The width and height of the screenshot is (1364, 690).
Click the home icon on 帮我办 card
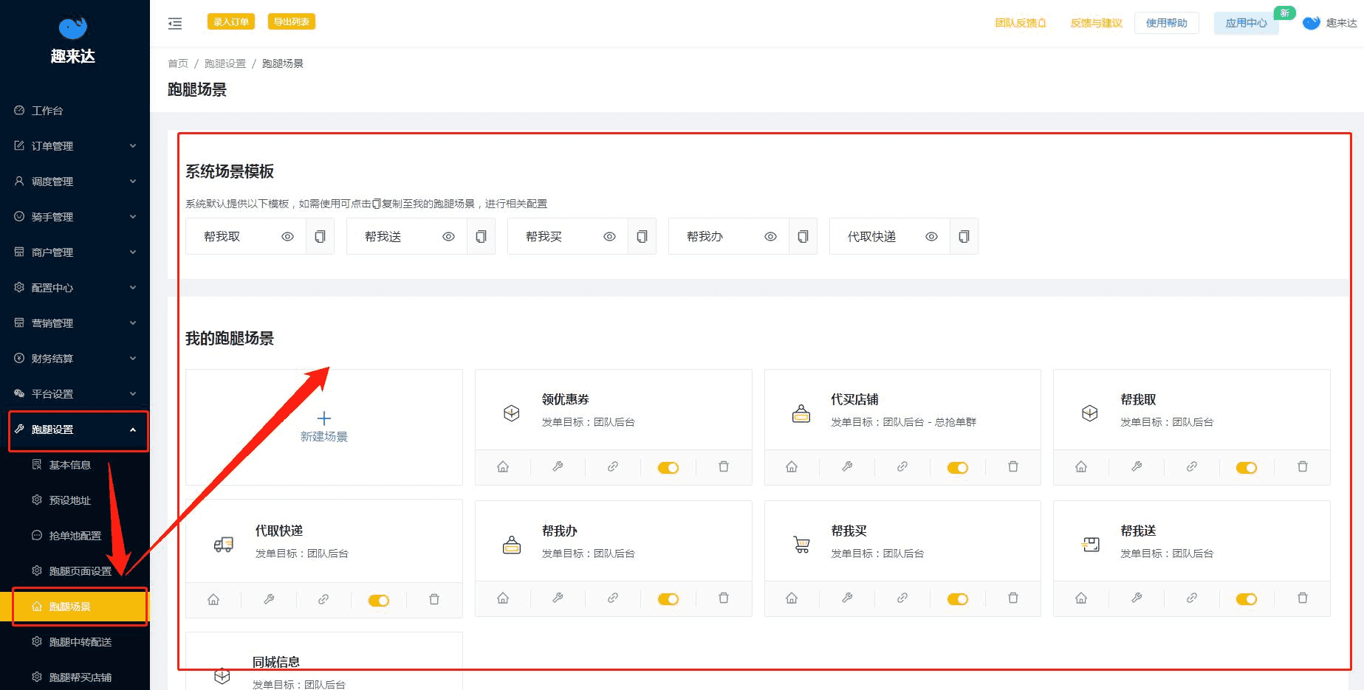(x=503, y=598)
